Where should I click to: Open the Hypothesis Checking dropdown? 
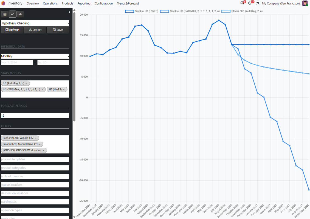35,23
